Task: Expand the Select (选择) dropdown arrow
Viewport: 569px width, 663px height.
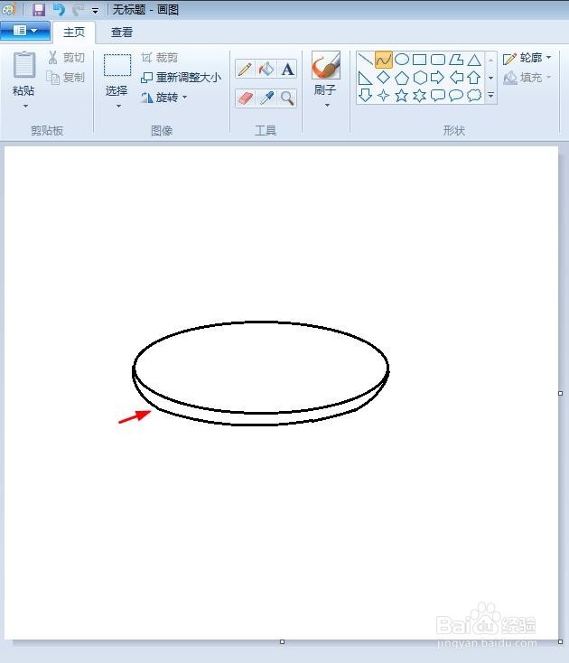Action: pyautogui.click(x=118, y=106)
